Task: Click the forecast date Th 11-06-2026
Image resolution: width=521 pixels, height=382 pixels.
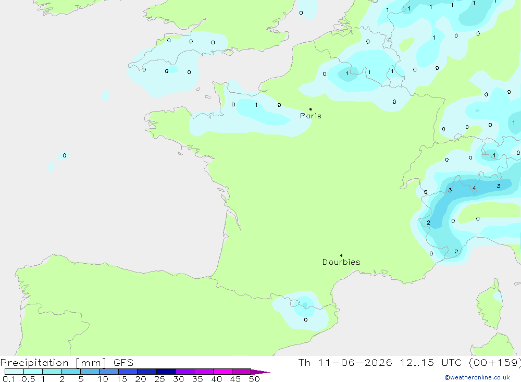Action: [x=345, y=363]
